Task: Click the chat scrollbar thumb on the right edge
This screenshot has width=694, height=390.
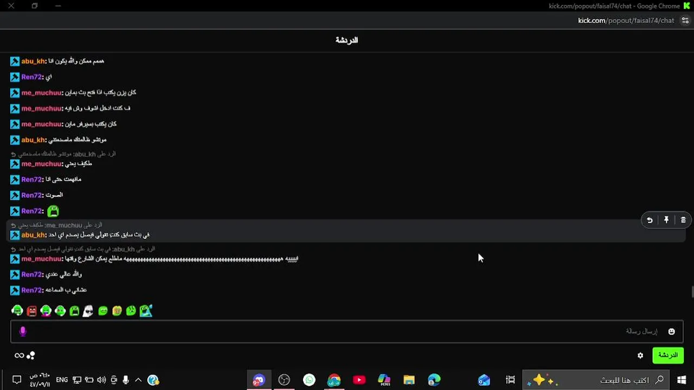Action: (x=692, y=292)
